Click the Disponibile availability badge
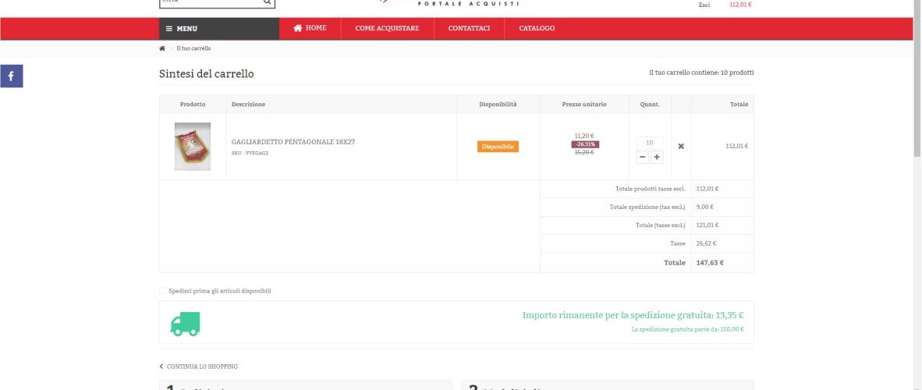The width and height of the screenshot is (922, 390). (x=498, y=147)
